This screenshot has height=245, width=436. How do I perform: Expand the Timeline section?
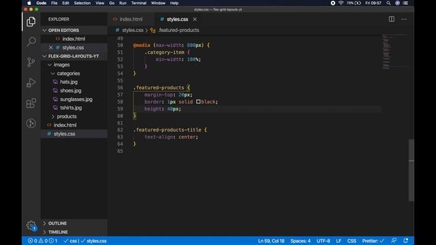pyautogui.click(x=44, y=232)
